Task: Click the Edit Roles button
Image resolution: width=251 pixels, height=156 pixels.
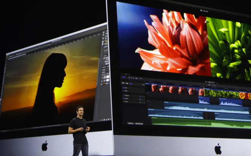Action: click(130, 124)
